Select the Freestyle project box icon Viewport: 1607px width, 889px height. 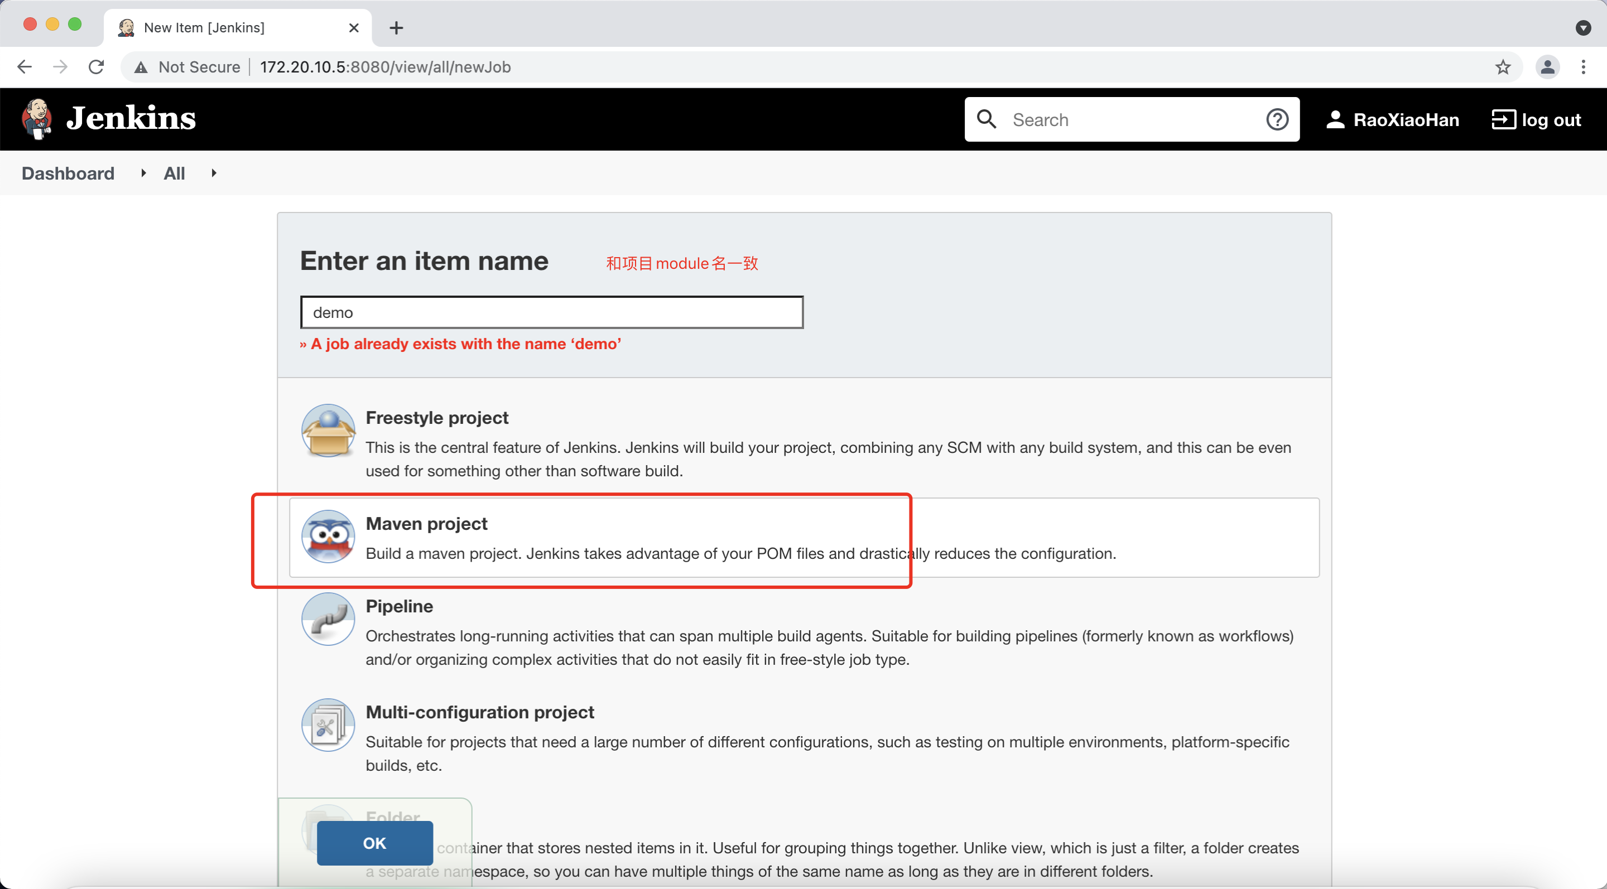point(328,431)
